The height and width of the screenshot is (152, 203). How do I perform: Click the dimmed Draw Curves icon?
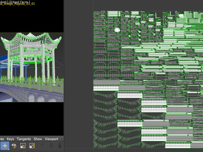(50, 146)
